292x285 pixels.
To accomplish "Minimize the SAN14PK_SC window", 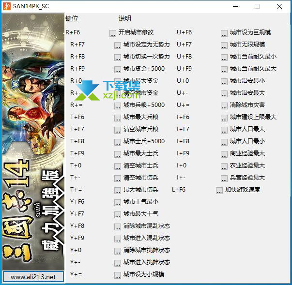I will [235, 6].
